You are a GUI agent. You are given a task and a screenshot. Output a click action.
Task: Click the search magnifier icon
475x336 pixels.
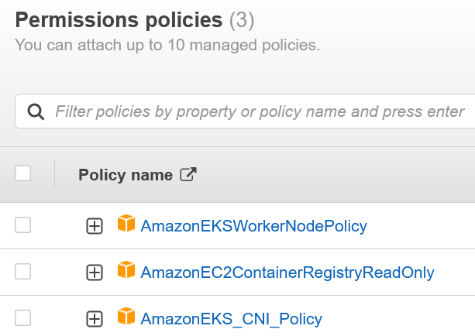point(36,112)
